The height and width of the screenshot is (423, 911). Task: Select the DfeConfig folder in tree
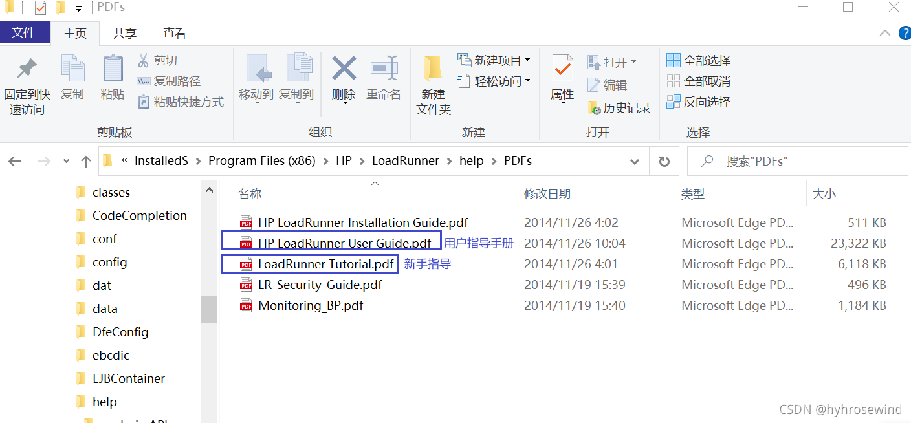[120, 332]
